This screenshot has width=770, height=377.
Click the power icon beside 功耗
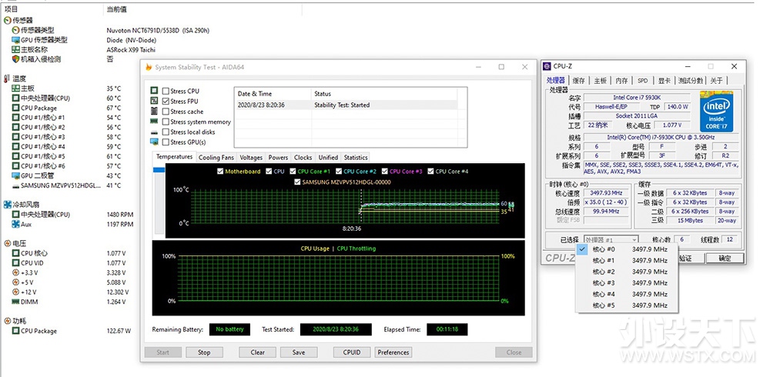point(8,321)
